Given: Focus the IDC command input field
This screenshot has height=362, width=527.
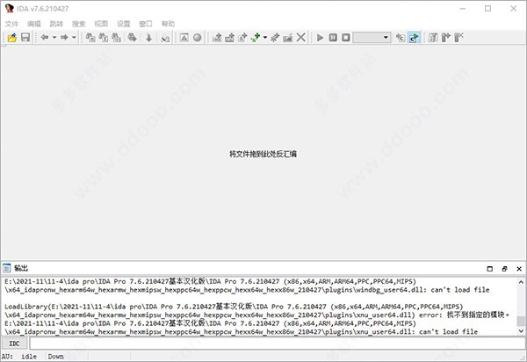Looking at the screenshot, I should click(x=278, y=344).
